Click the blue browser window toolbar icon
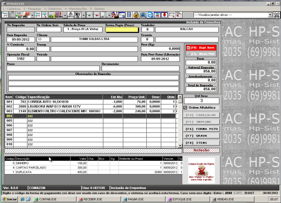This screenshot has height=203, width=281. coord(122,15)
